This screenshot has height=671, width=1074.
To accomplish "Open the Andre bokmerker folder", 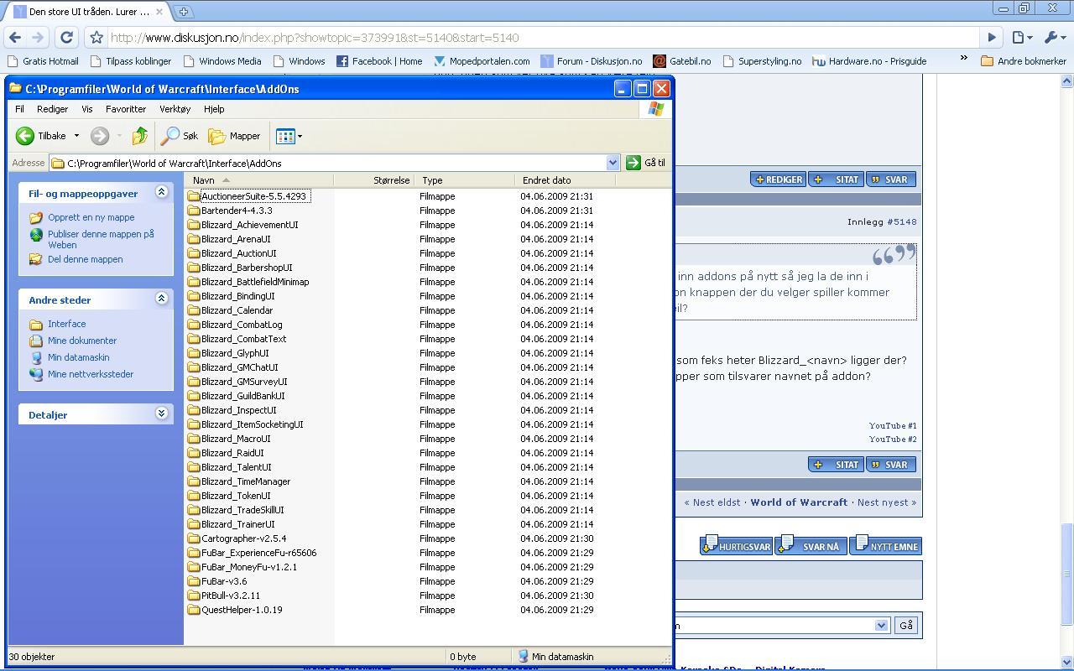I will pyautogui.click(x=1024, y=61).
